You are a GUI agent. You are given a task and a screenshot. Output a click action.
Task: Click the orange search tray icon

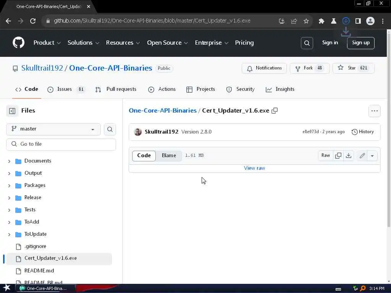coord(363,288)
